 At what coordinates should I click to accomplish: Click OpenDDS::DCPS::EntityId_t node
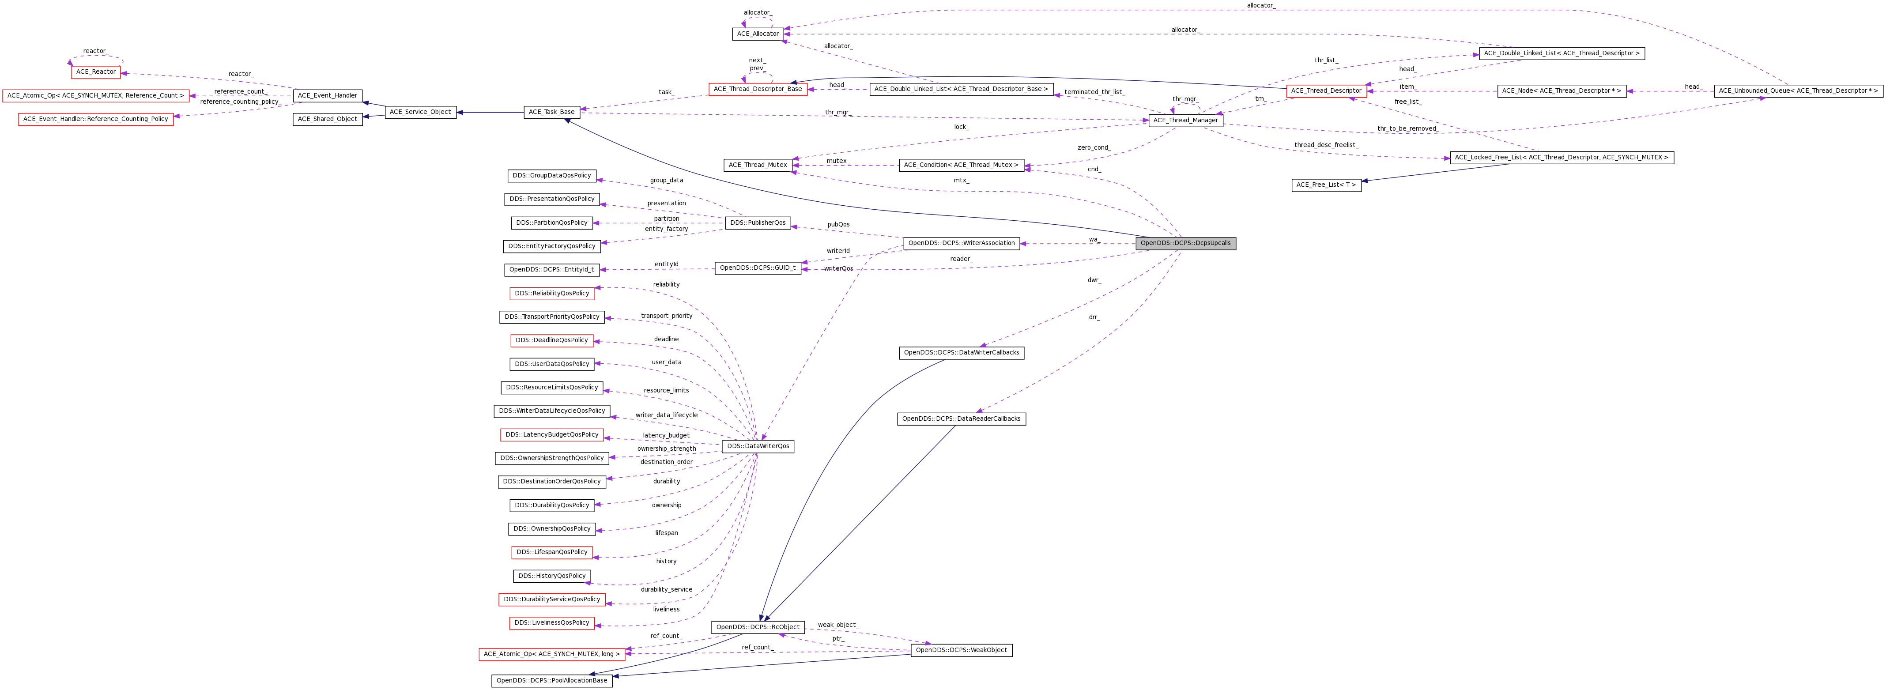pyautogui.click(x=551, y=270)
